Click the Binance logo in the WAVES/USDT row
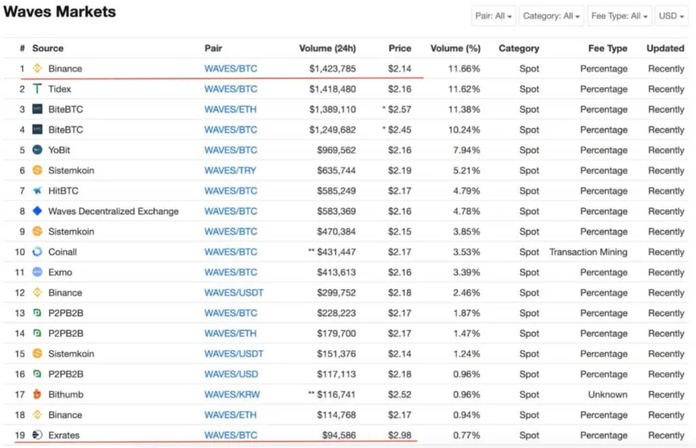The image size is (696, 448). [x=37, y=293]
